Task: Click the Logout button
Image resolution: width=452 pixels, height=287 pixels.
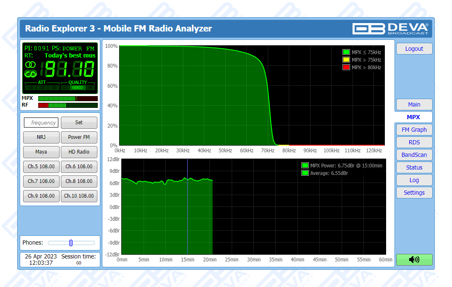Action: pyautogui.click(x=414, y=49)
